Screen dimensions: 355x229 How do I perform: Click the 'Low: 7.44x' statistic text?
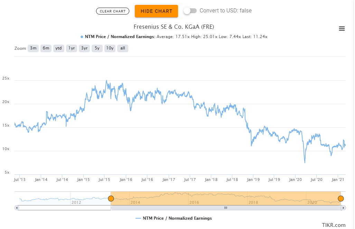point(230,37)
